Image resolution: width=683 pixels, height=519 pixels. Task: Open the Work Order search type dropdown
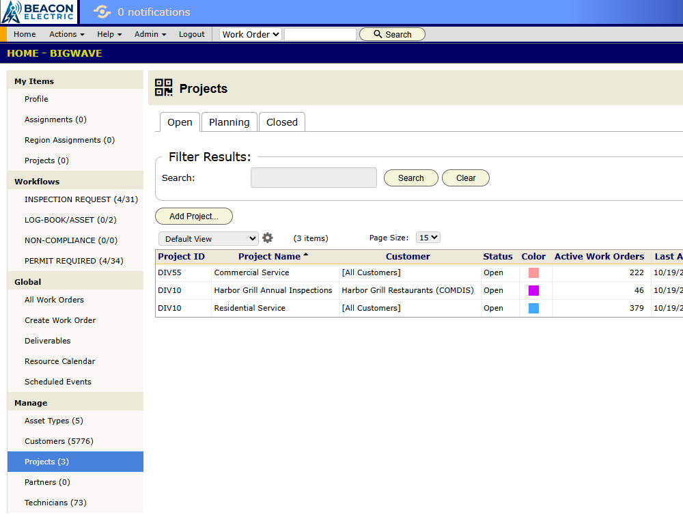click(x=251, y=34)
